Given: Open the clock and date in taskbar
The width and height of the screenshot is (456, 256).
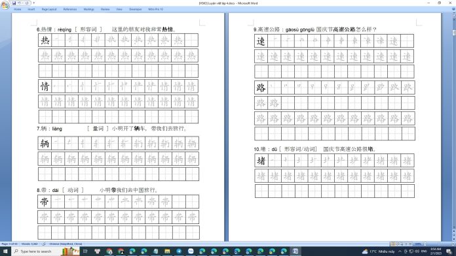Looking at the screenshot, I should [436, 251].
